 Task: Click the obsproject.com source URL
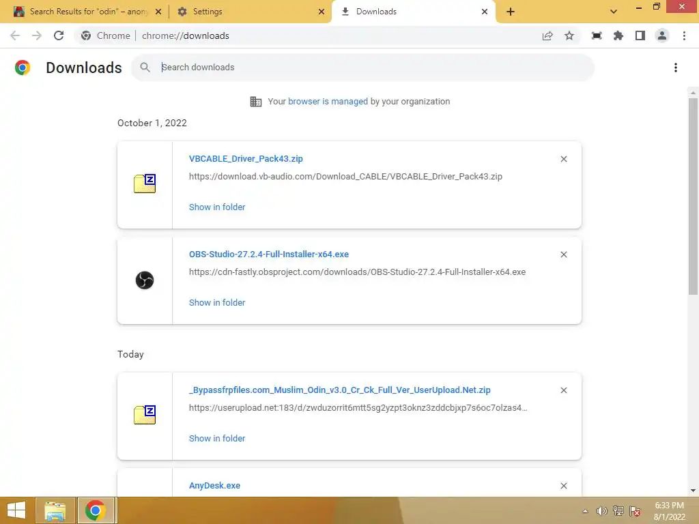click(357, 272)
